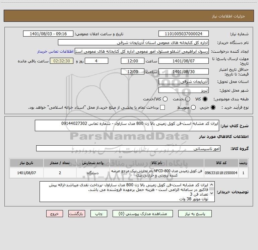258x250 pixels.
Task: Click scroll-up arrow in توضیحات خریدار box
Action: point(211,185)
